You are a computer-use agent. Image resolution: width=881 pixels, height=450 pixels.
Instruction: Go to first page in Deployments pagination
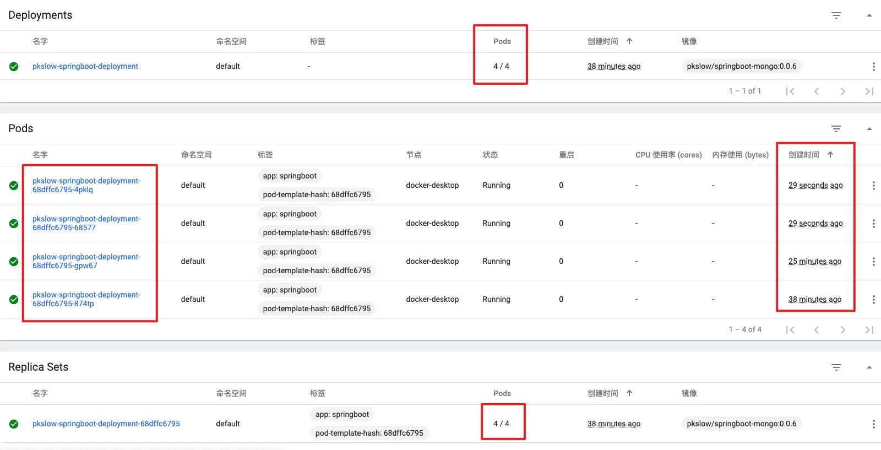tap(790, 91)
